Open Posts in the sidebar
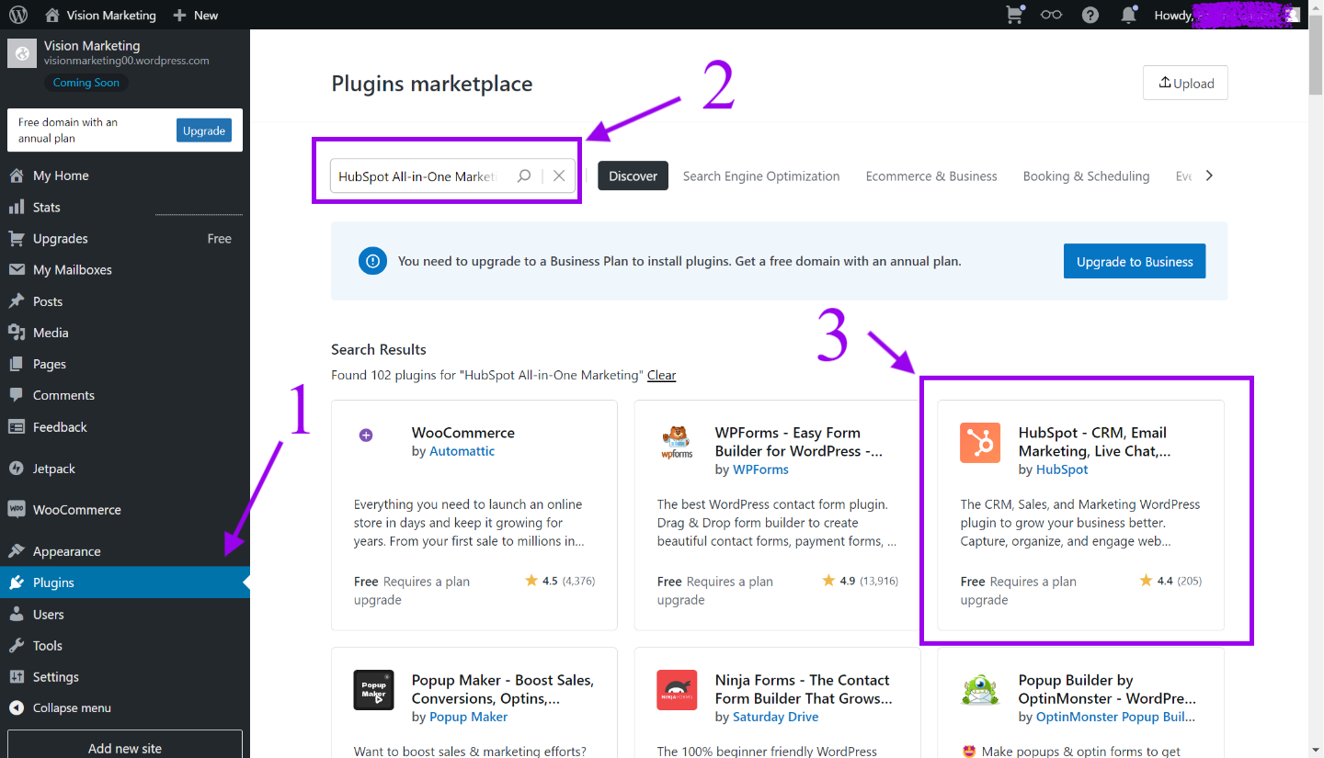Screen dimensions: 1324x758 (x=125, y=301)
